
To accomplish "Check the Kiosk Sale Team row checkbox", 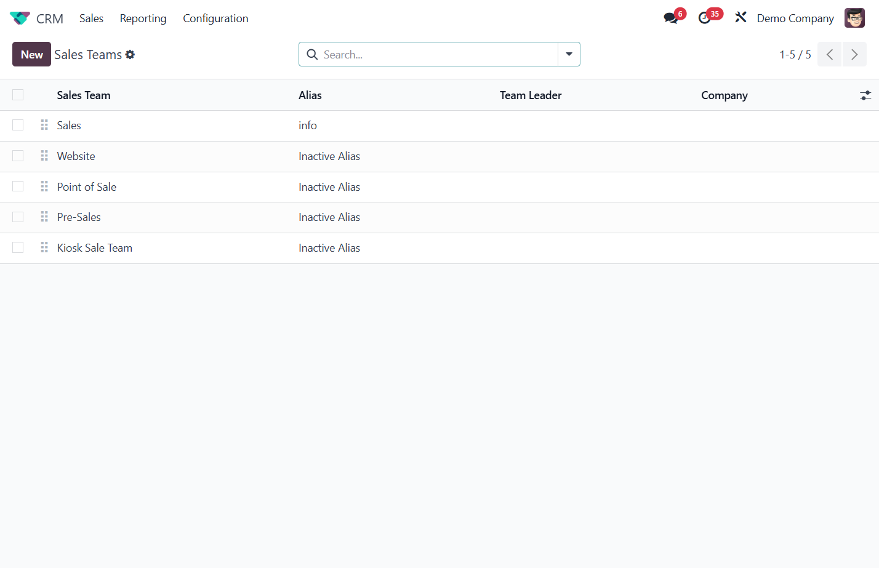I will (x=18, y=248).
